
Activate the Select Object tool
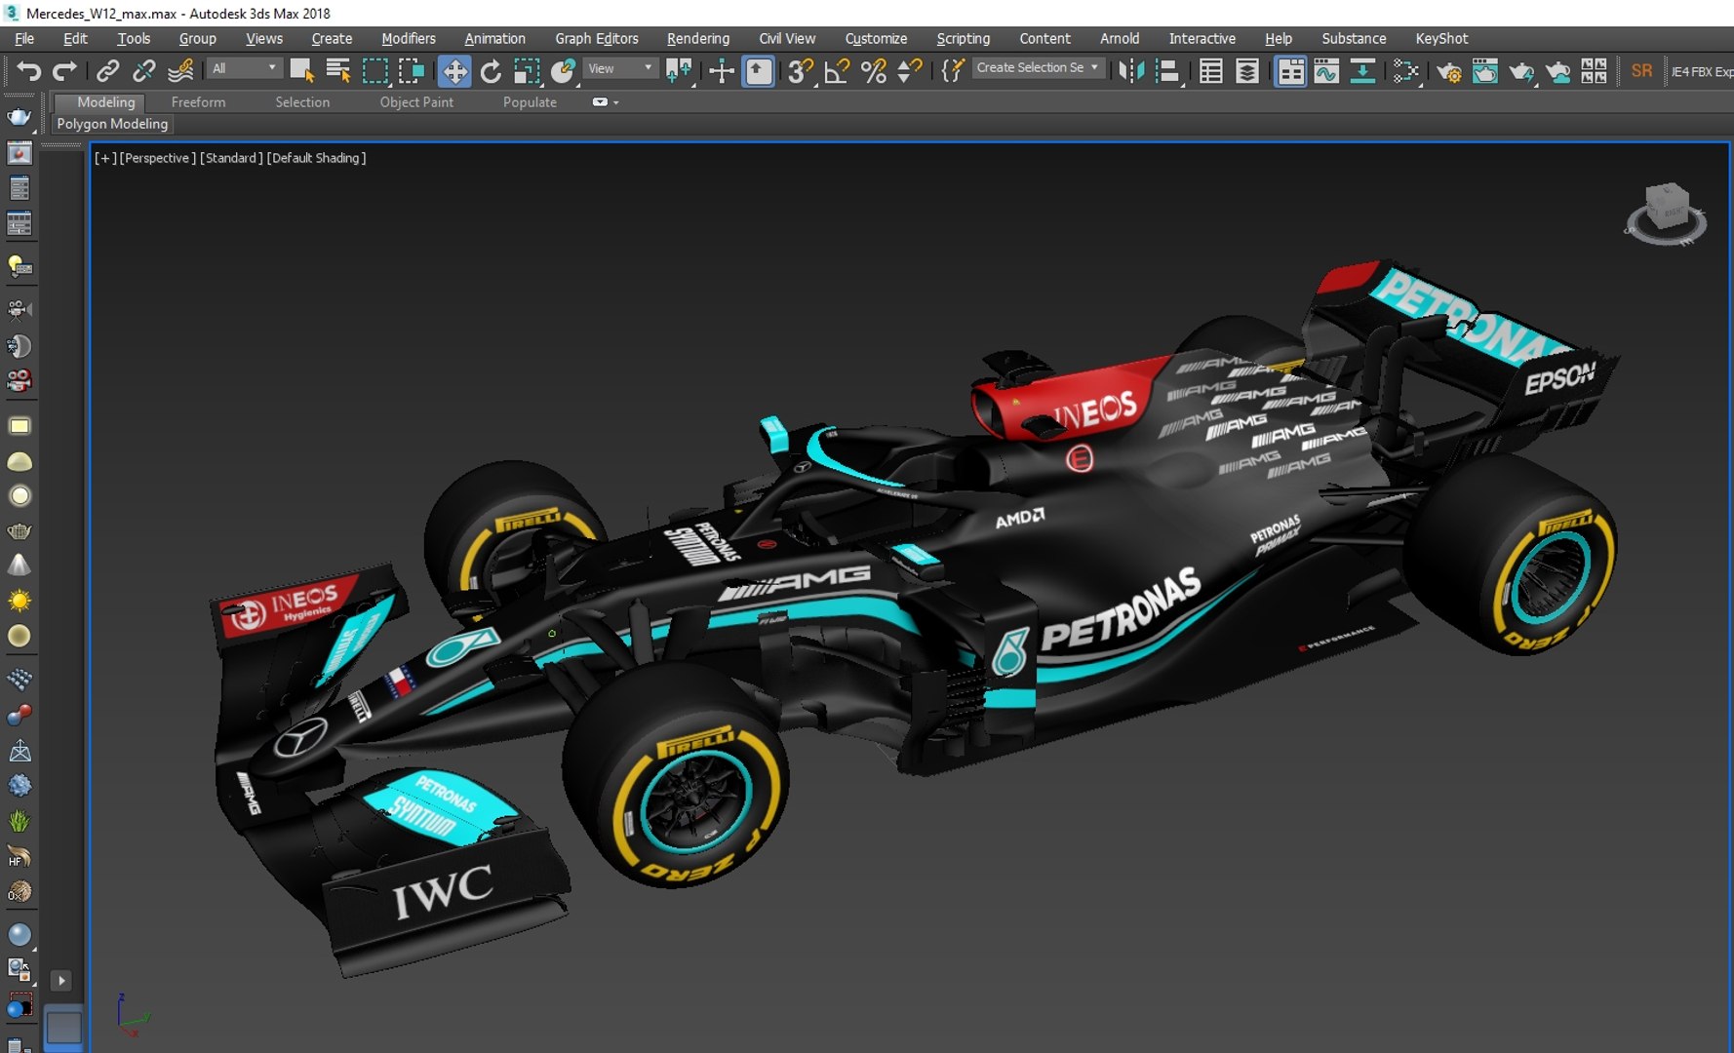coord(301,70)
